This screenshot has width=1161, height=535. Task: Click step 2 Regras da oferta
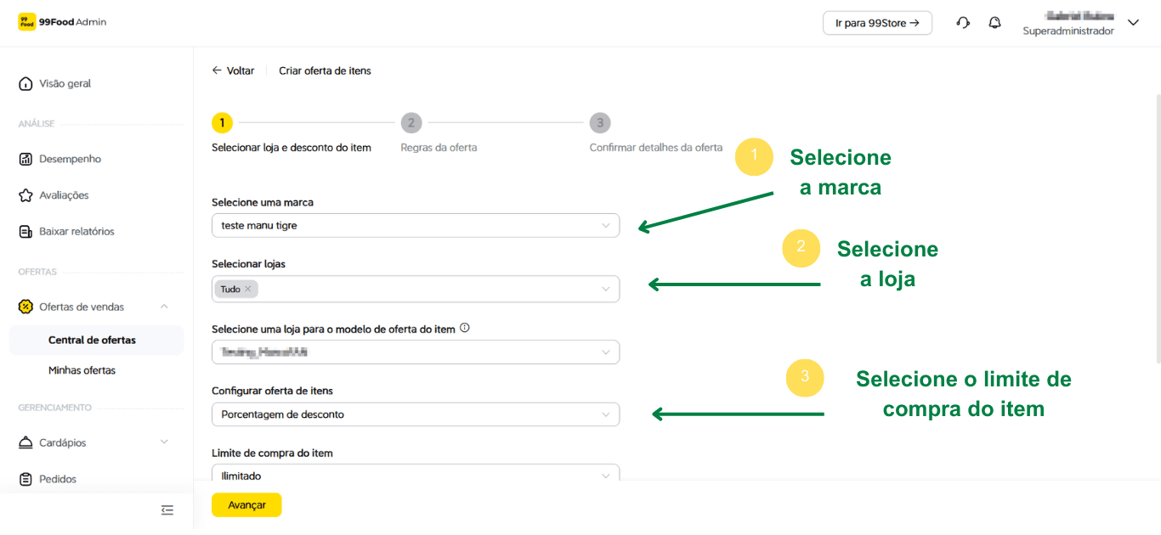[x=411, y=123]
